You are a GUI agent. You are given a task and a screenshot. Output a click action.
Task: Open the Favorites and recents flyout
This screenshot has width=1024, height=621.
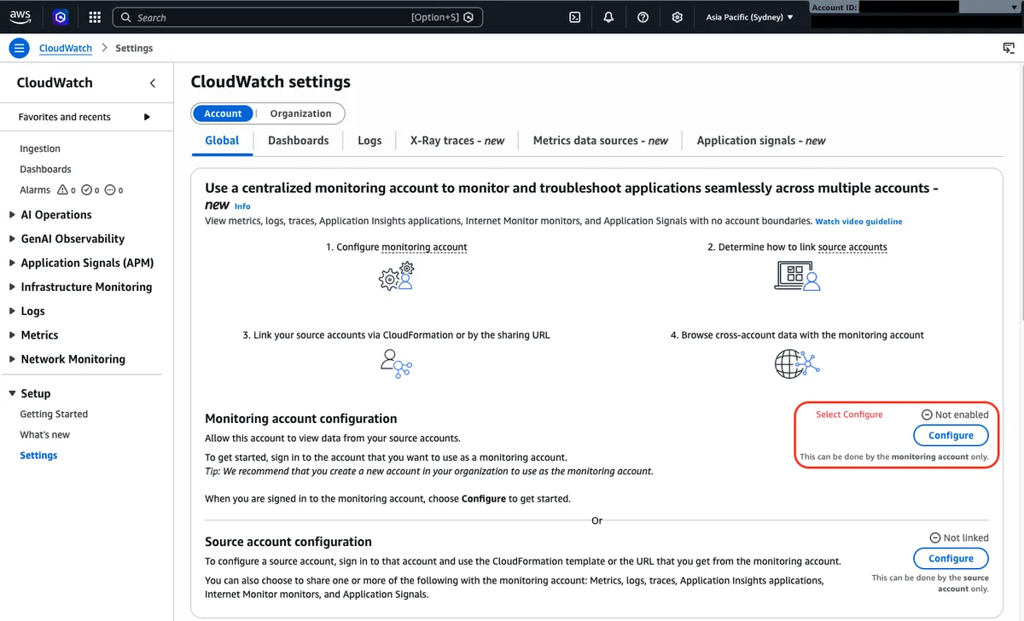pos(84,117)
